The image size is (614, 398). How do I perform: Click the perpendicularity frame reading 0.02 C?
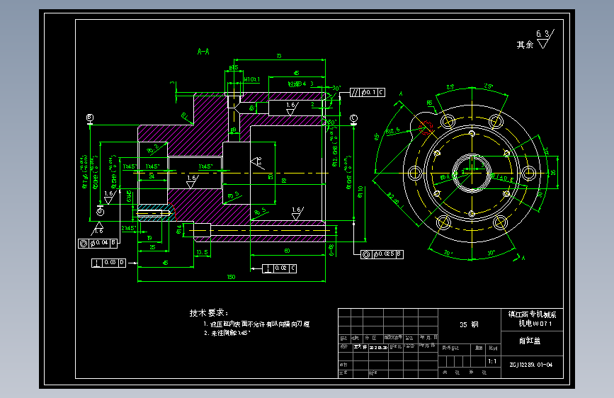(x=279, y=268)
